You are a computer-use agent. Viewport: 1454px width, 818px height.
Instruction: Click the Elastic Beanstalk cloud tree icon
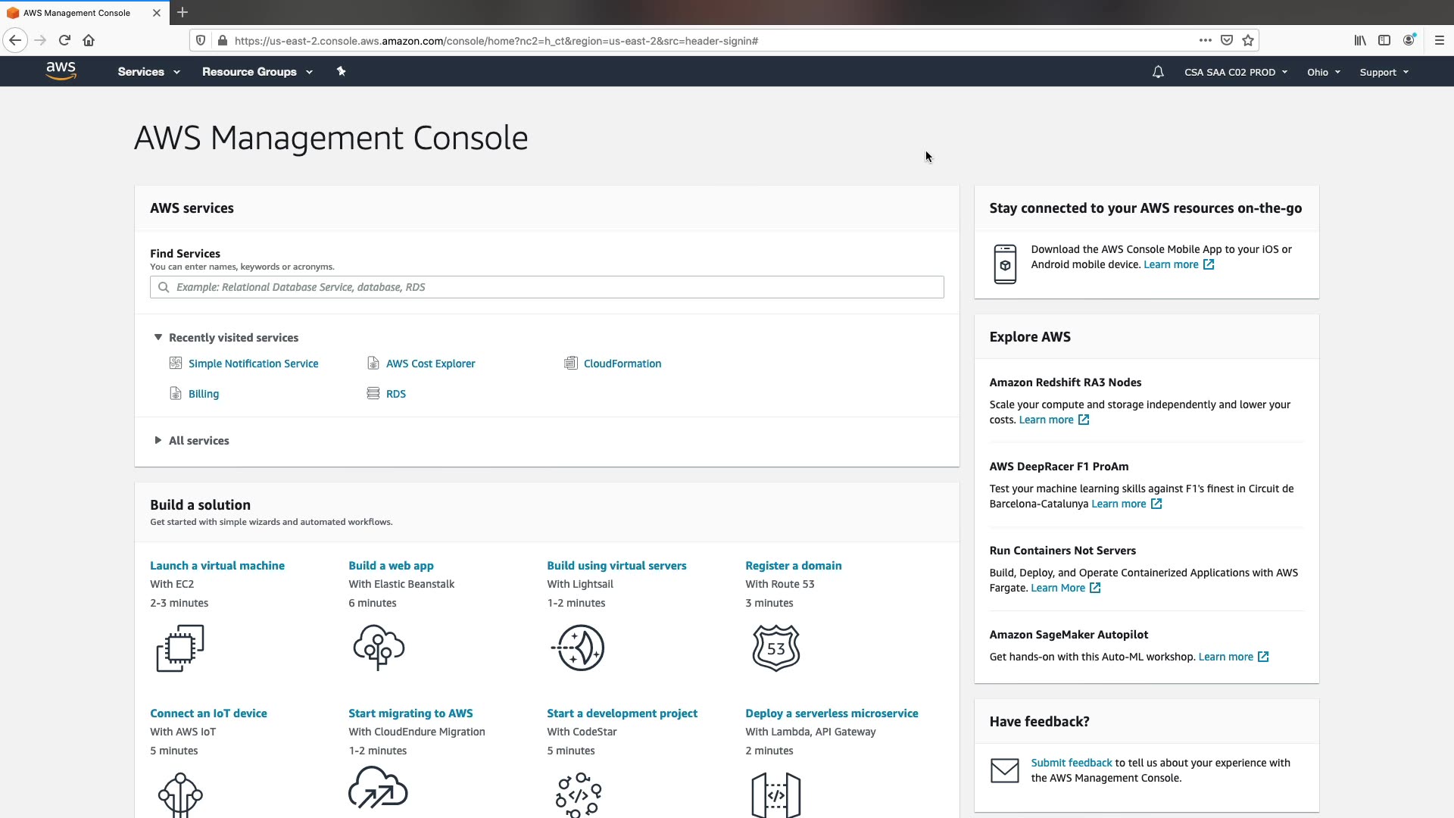pyautogui.click(x=379, y=648)
